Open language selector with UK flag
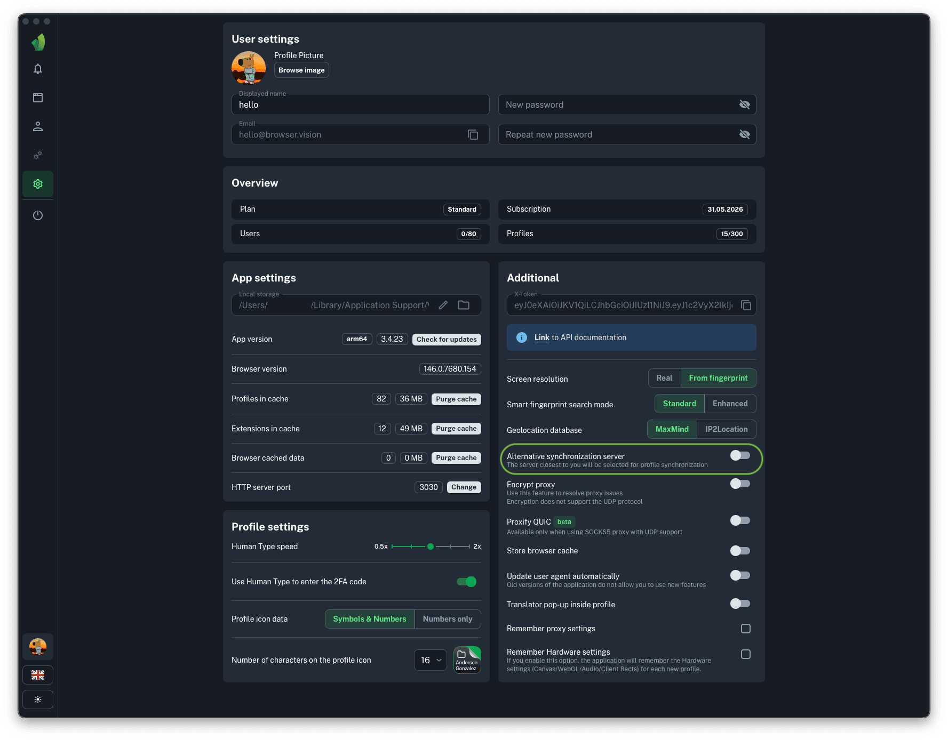 click(38, 675)
